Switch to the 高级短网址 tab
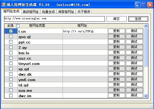The height and width of the screenshot is (109, 154). [x=31, y=12]
